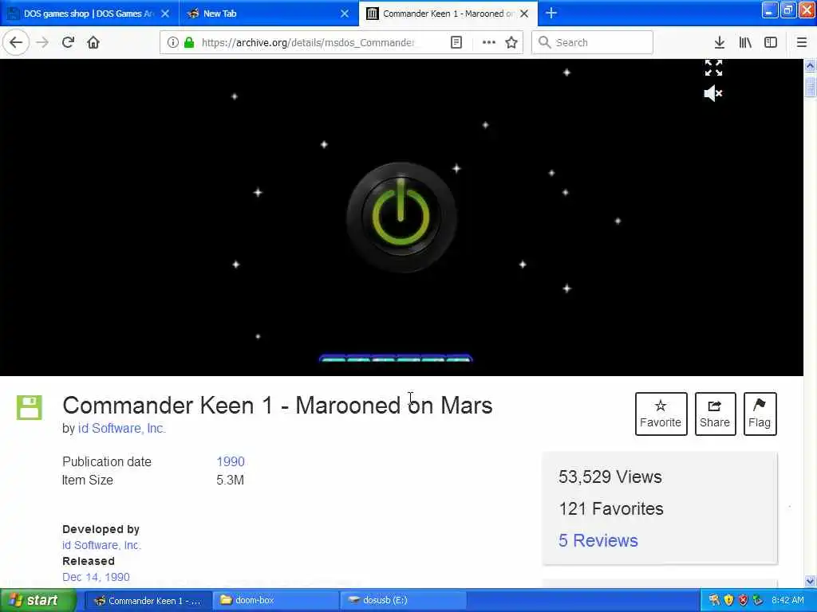Open a new browser tab
Viewport: 817px width, 612px height.
point(551,14)
